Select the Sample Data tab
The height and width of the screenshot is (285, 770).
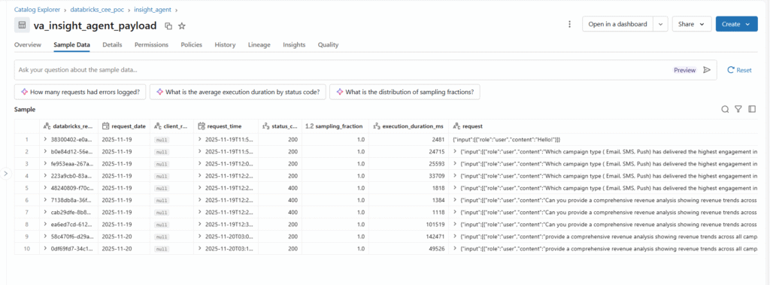[x=71, y=44]
